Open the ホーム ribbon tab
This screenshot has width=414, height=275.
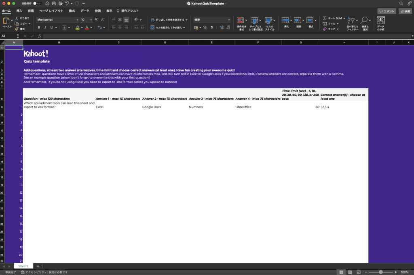(x=6, y=11)
